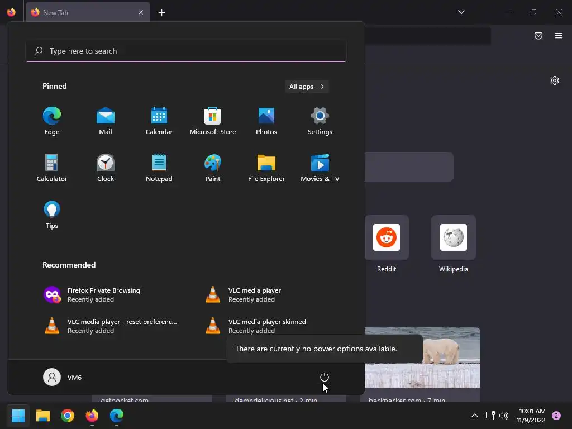Open Microsoft Store

pos(213,121)
